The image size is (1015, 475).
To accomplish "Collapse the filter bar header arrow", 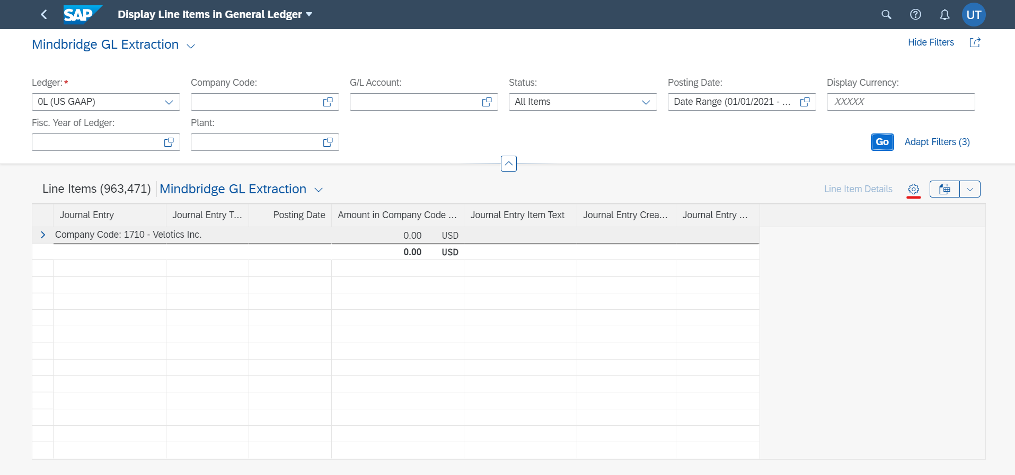I will [509, 164].
